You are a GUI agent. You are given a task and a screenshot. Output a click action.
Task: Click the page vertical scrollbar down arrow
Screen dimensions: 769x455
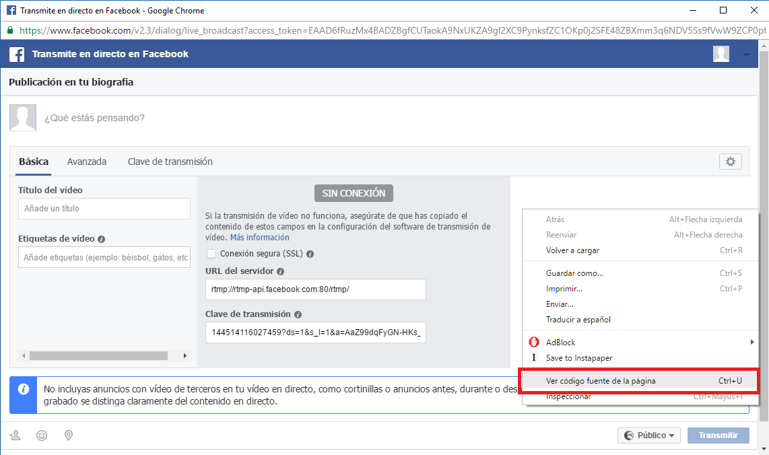click(x=764, y=449)
